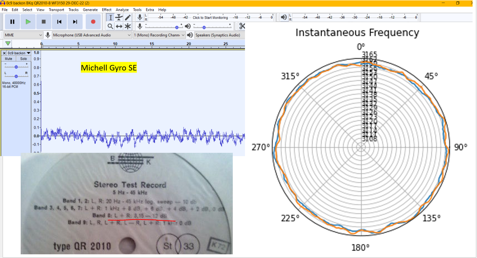This screenshot has width=477, height=258.
Task: Pick the Draw pencil tool
Action: coord(127,17)
